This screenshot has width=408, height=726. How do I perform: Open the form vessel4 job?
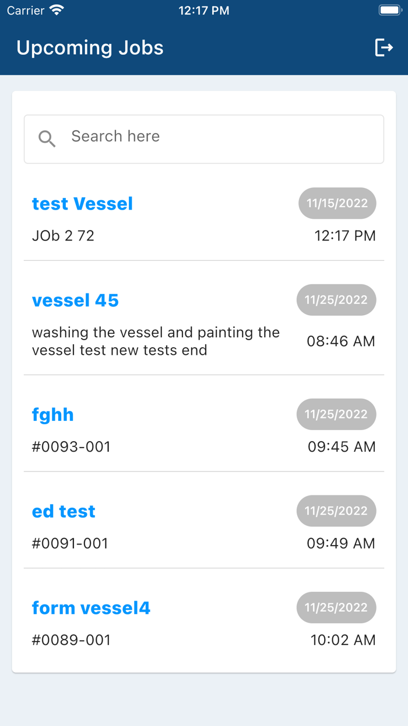pyautogui.click(x=91, y=608)
